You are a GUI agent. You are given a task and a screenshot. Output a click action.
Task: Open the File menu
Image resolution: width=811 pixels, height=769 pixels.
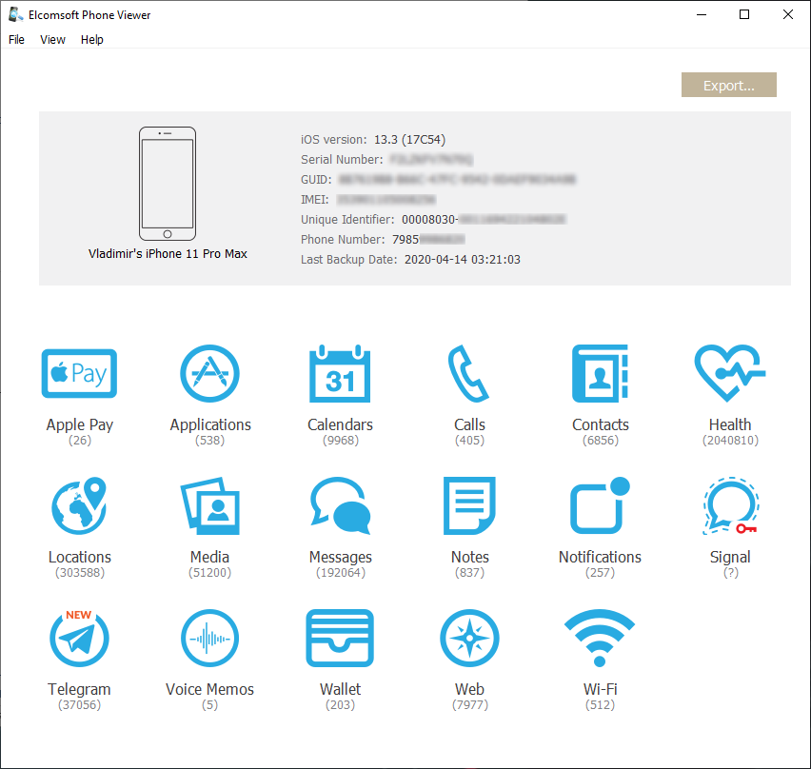tap(16, 39)
